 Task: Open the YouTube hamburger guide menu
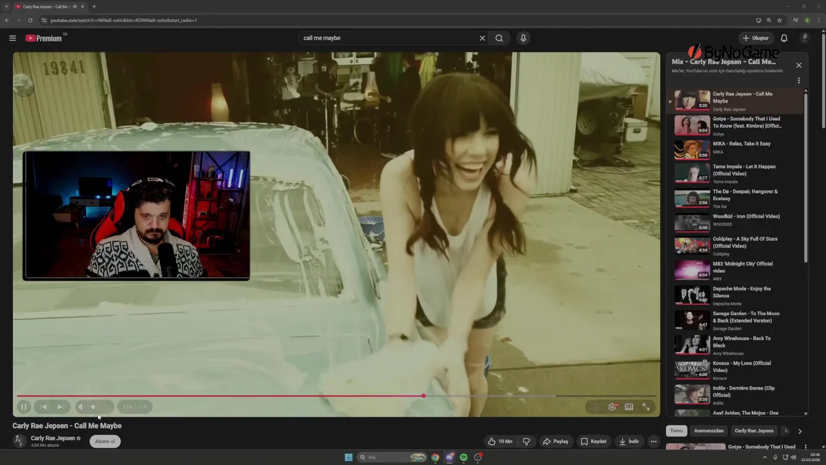(x=12, y=38)
